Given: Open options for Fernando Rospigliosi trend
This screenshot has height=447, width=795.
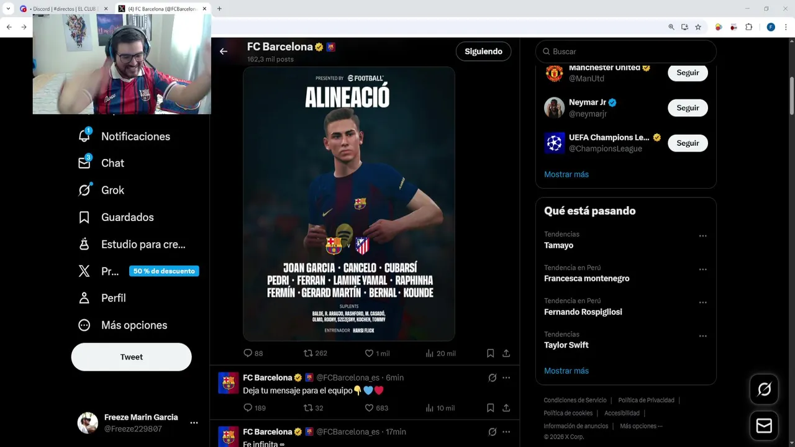Looking at the screenshot, I should pos(703,302).
